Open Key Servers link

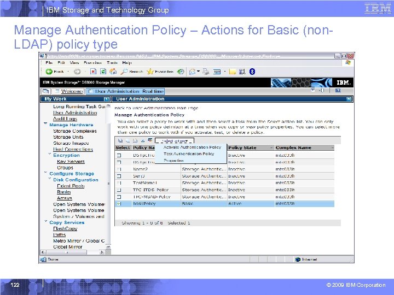[x=71, y=162]
